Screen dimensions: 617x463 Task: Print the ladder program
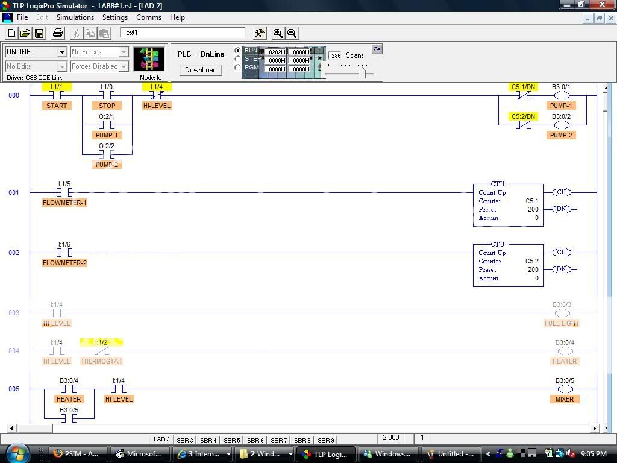56,33
